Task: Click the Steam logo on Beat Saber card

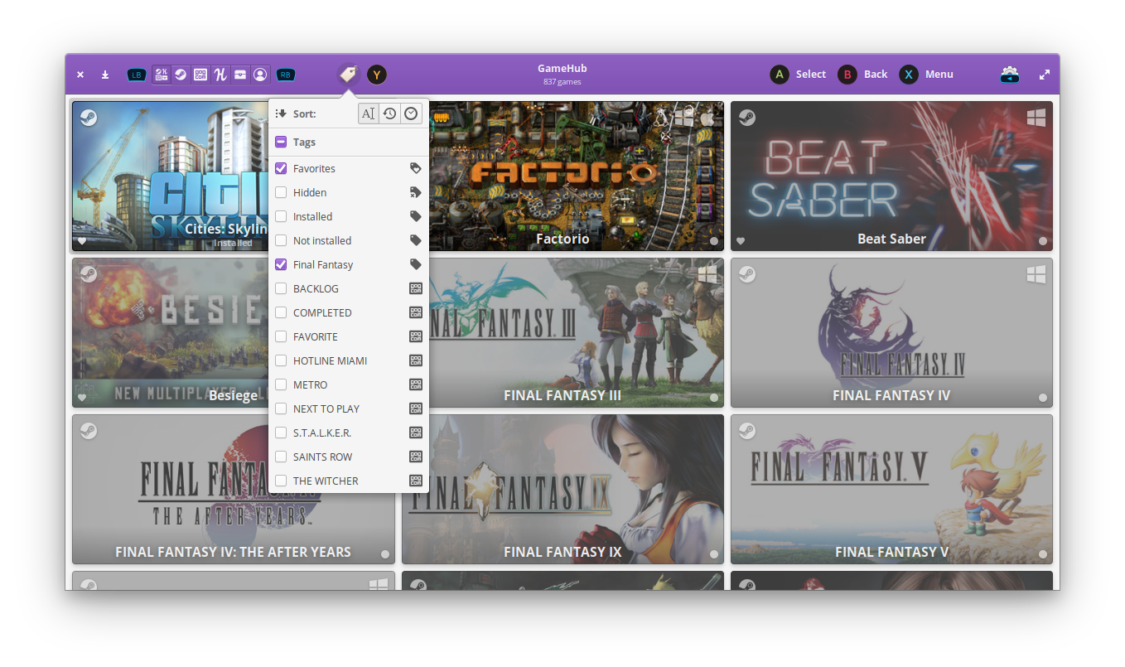Action: tap(747, 118)
